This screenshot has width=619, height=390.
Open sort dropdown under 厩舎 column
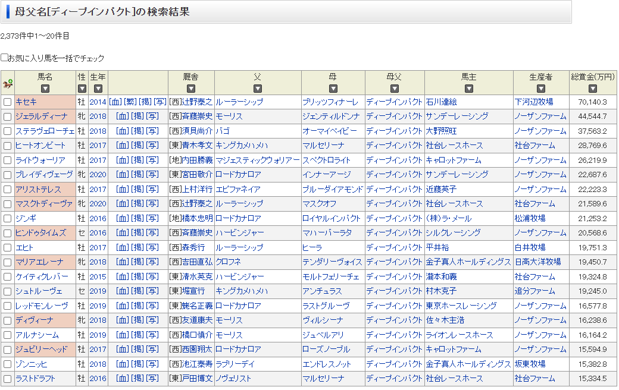191,89
